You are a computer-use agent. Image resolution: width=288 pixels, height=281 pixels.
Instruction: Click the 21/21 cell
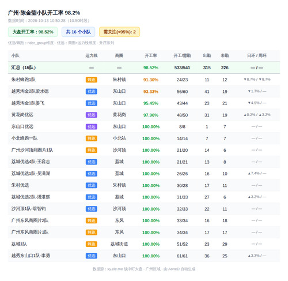182,162
